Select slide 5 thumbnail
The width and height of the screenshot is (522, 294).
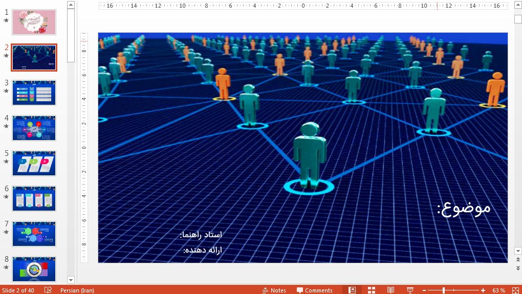[34, 164]
